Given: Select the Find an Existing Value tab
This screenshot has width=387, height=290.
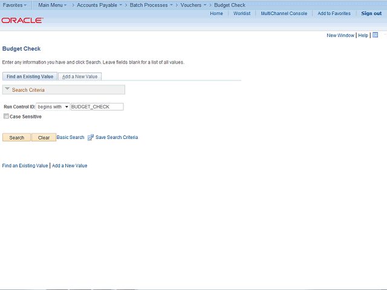Looking at the screenshot, I should click(30, 77).
